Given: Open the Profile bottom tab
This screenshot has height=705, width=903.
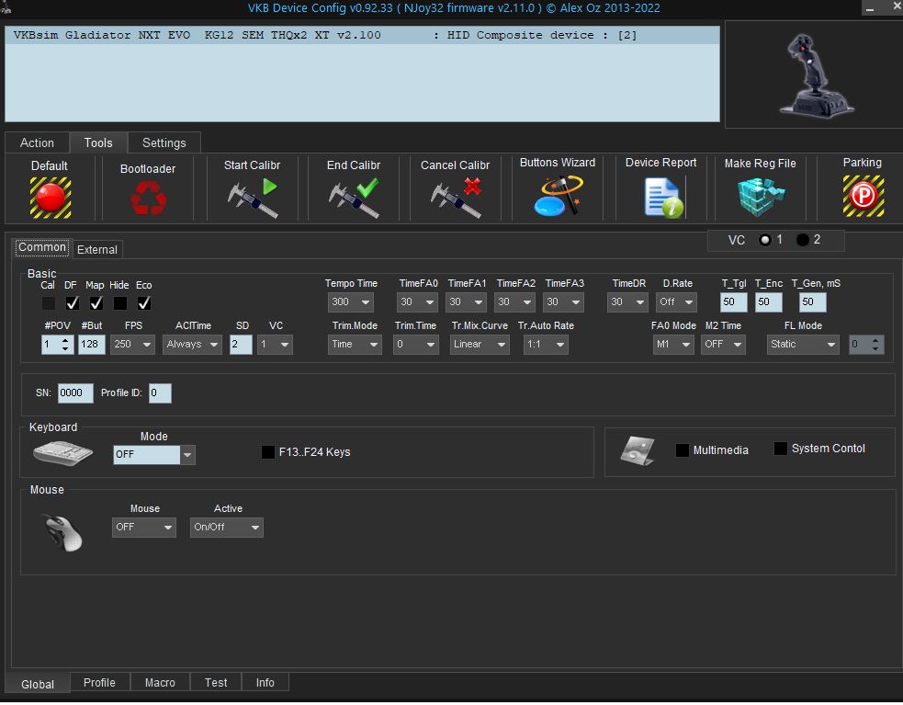Looking at the screenshot, I should click(x=99, y=683).
